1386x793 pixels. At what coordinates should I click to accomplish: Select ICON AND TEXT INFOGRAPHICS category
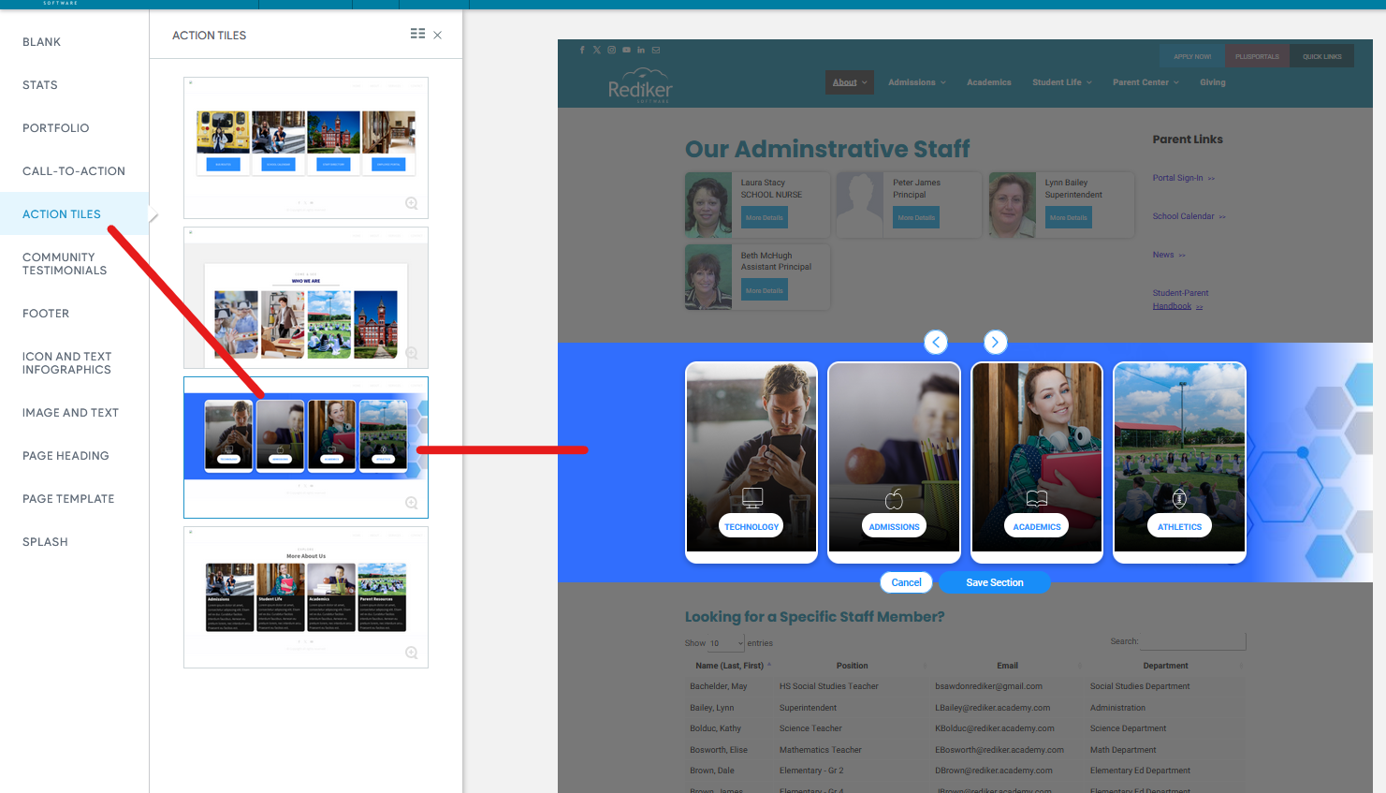[x=66, y=363]
